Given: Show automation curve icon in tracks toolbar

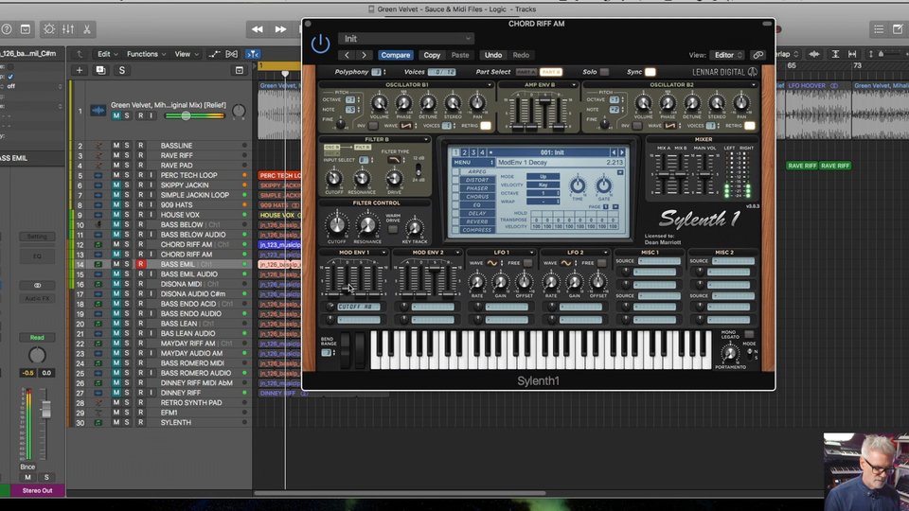Looking at the screenshot, I should 214,54.
